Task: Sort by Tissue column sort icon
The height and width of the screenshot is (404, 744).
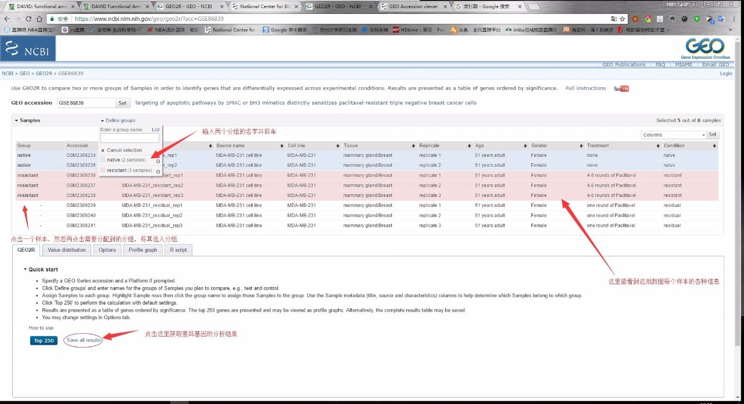Action: [x=412, y=146]
